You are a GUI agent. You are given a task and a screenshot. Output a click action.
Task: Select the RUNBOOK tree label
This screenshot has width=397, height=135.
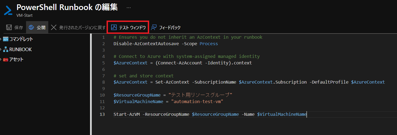pos(21,50)
